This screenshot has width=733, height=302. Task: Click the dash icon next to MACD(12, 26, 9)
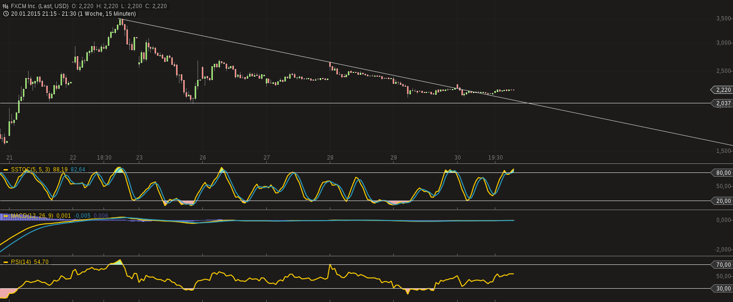pyautogui.click(x=5, y=215)
